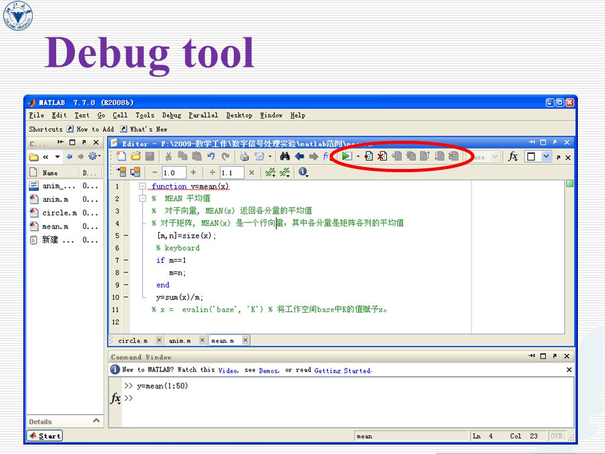Open the Cell menu
The image size is (605, 454).
tap(120, 115)
